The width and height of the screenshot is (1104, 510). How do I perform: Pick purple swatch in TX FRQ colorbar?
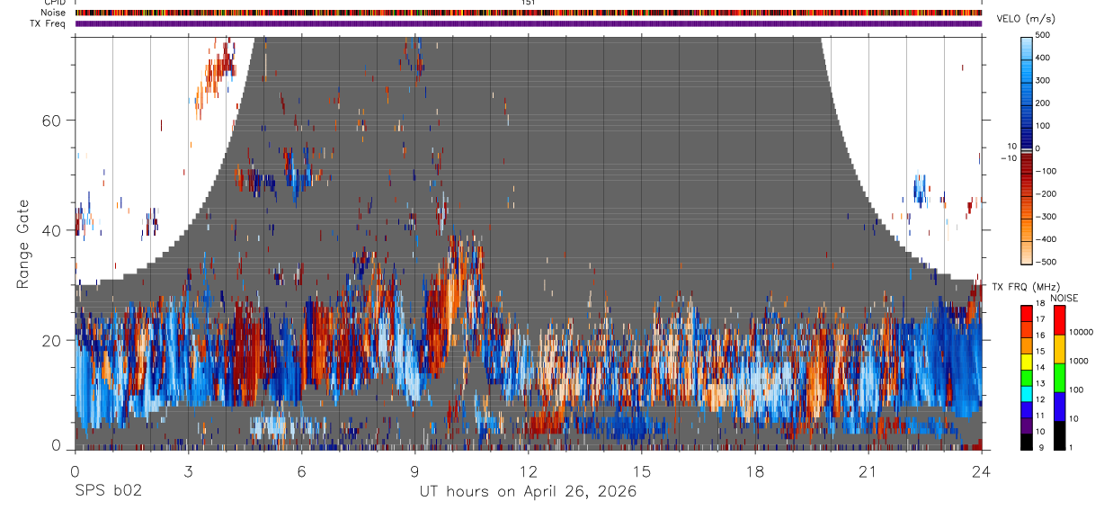(1026, 424)
